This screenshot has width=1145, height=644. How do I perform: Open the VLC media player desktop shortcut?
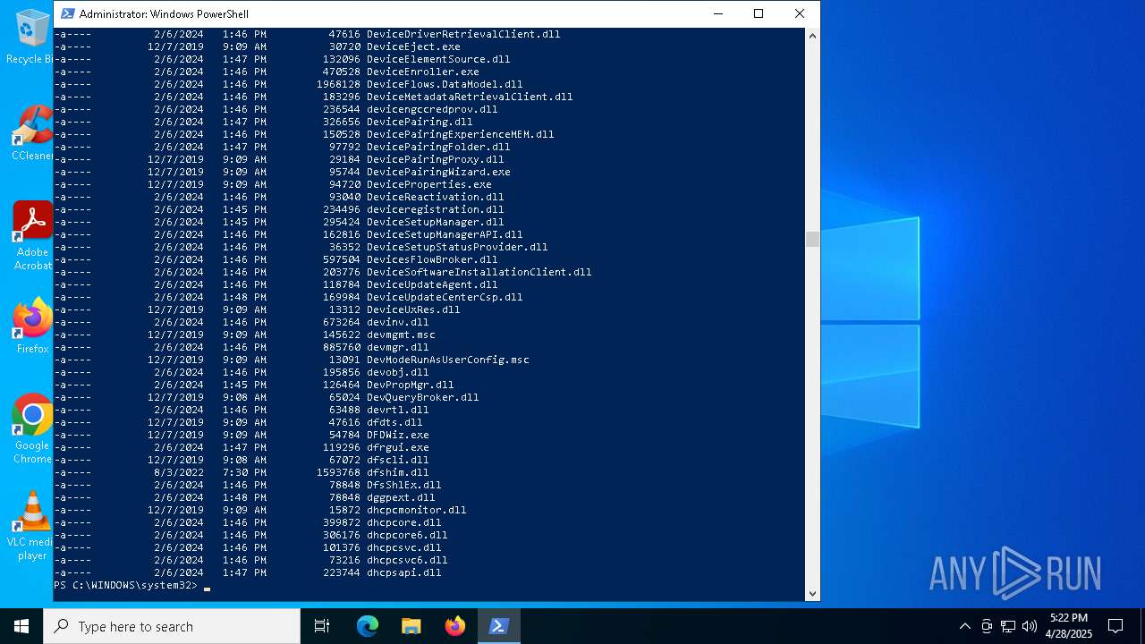click(x=32, y=526)
